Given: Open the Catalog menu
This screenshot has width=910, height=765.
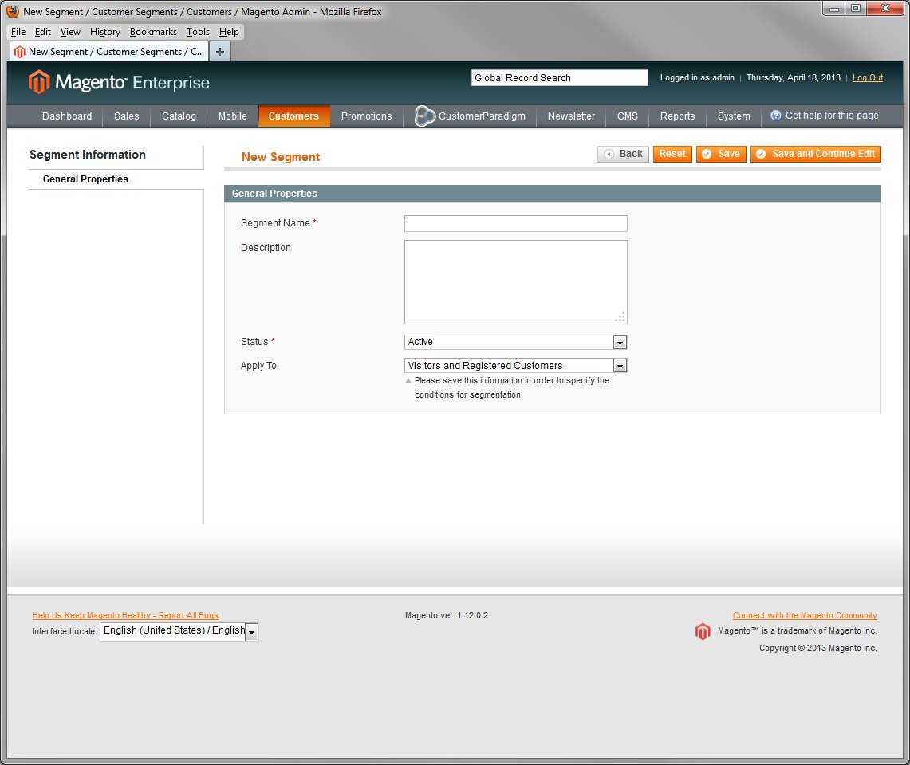Looking at the screenshot, I should point(179,116).
